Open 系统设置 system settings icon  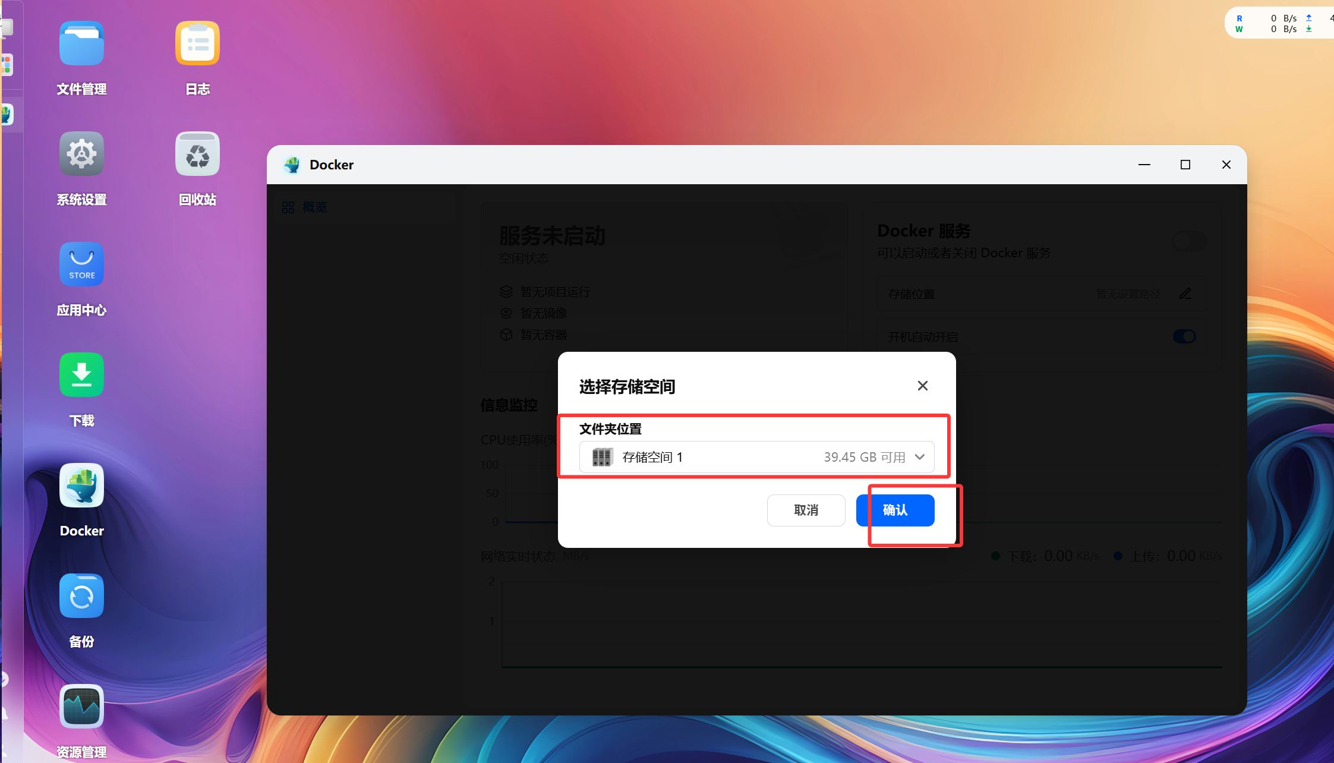(81, 155)
